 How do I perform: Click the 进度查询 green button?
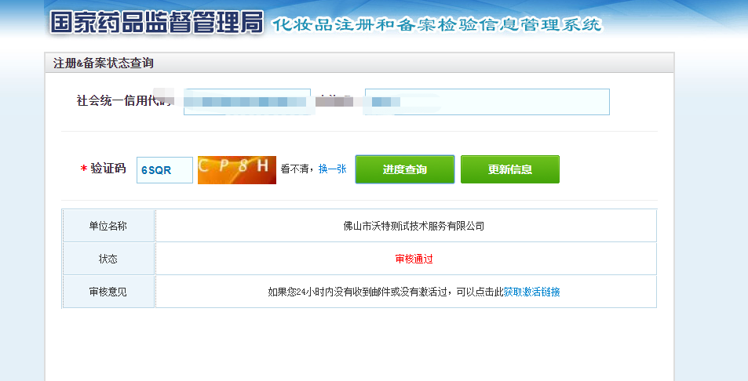[404, 169]
